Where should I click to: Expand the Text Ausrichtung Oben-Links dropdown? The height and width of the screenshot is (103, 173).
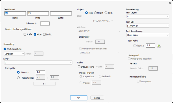pos(148,35)
